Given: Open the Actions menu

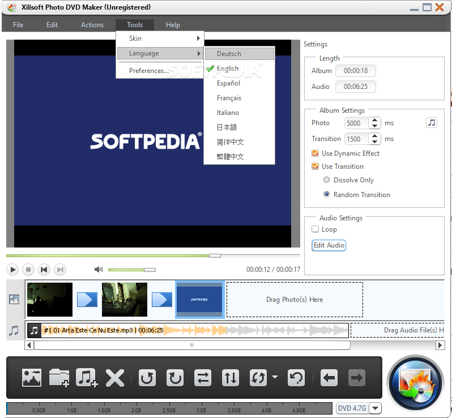Looking at the screenshot, I should pos(92,25).
